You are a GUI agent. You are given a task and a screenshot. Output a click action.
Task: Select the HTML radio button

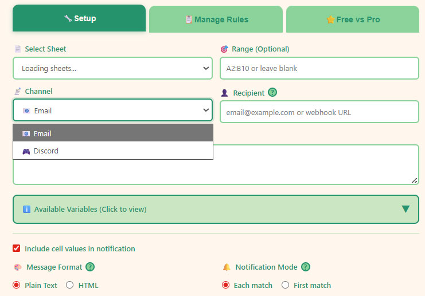tap(69, 285)
